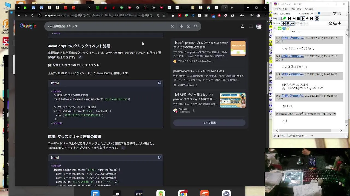Bookmark this page with the star outline
The height and width of the screenshot is (196, 350).
coord(164,16)
